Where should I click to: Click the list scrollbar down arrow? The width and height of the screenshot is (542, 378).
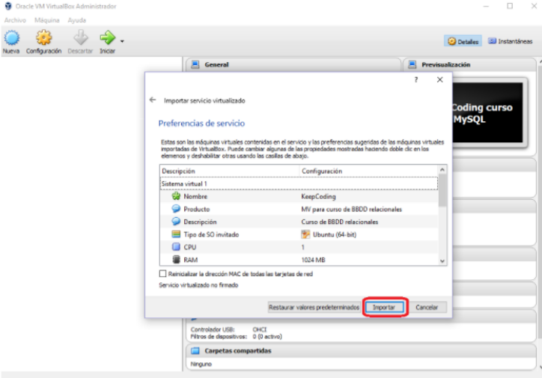pyautogui.click(x=442, y=261)
